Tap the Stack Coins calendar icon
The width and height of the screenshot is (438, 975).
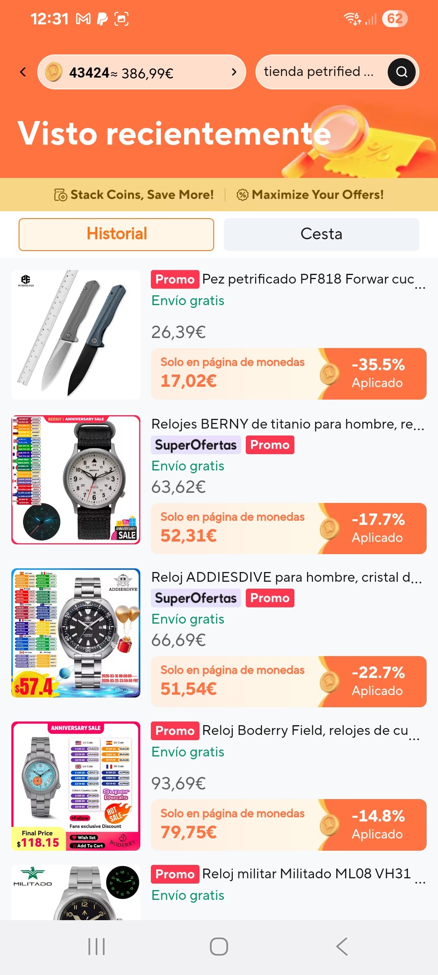[60, 195]
